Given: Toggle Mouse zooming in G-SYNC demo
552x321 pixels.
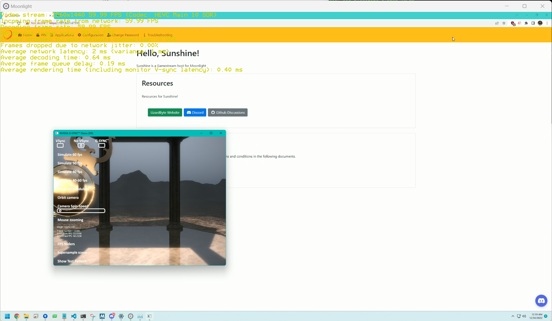Looking at the screenshot, I should coord(70,220).
